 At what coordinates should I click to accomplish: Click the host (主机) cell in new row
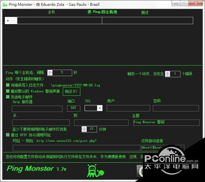pyautogui.click(x=59, y=20)
